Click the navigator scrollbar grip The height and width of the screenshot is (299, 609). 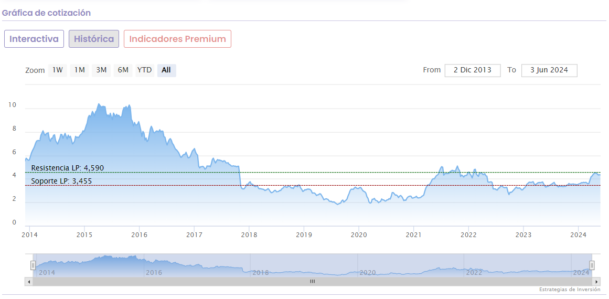pos(313,282)
